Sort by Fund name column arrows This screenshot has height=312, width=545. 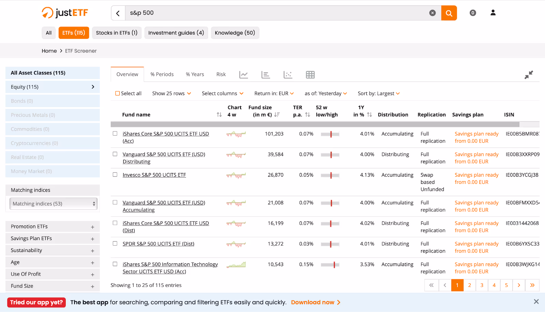click(x=219, y=115)
